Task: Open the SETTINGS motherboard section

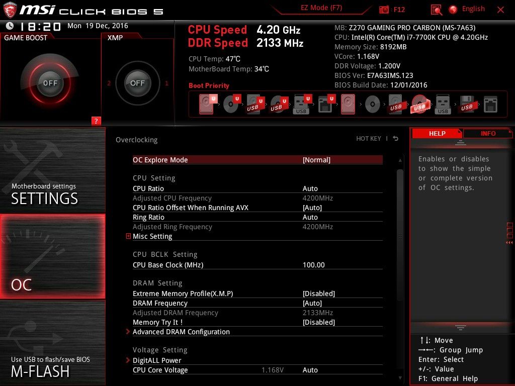Action: tap(52, 170)
